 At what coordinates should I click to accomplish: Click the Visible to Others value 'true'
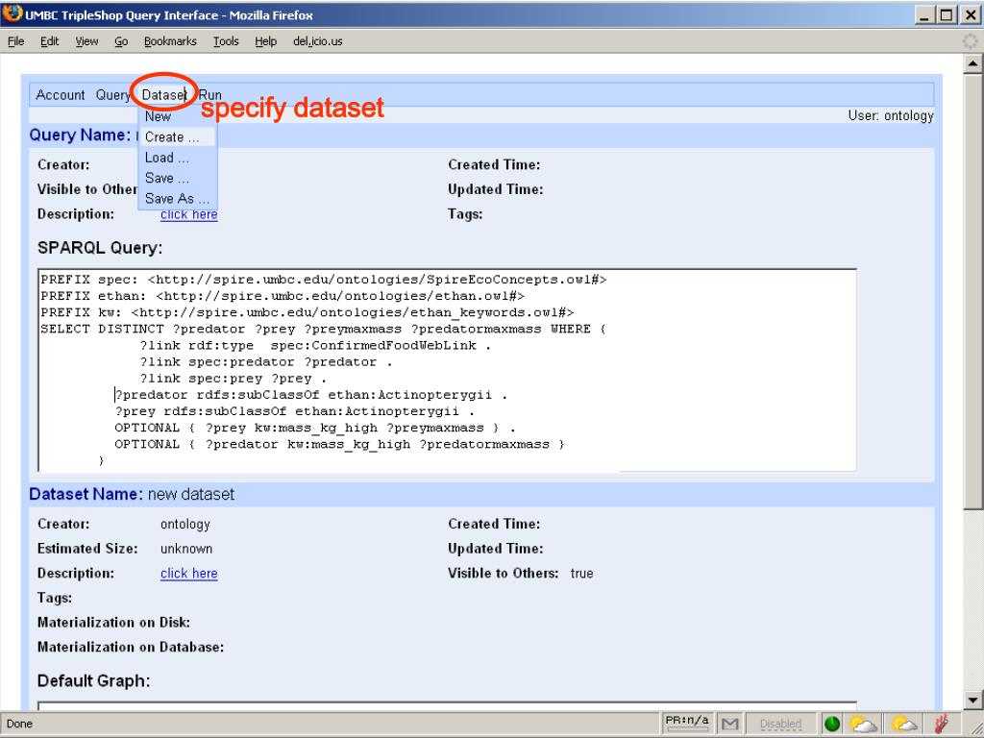coord(581,574)
